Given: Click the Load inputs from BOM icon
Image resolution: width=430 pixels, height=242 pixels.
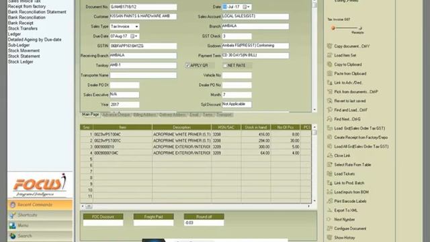Looking at the screenshot, I should click(330, 192).
